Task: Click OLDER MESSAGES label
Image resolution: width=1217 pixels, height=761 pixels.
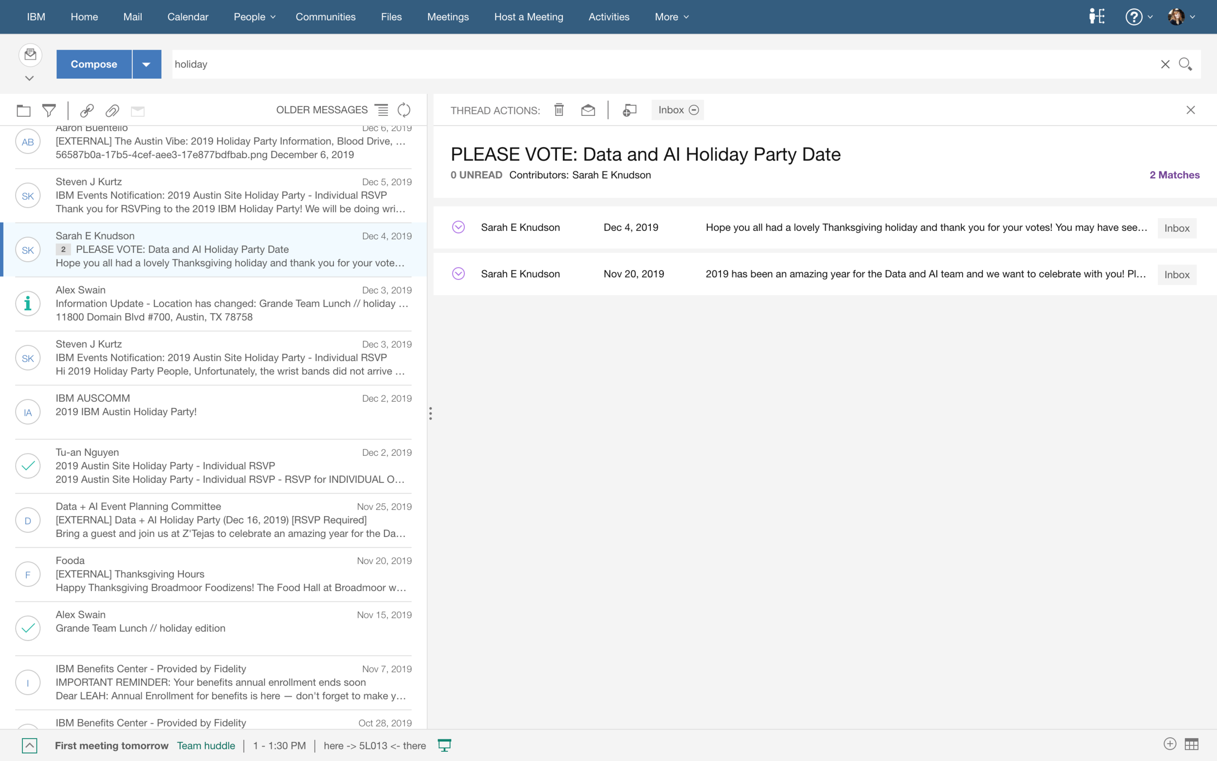Action: click(x=322, y=110)
